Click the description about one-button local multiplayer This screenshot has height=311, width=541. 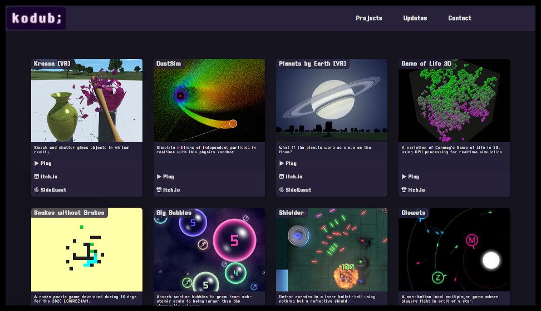[450, 299]
